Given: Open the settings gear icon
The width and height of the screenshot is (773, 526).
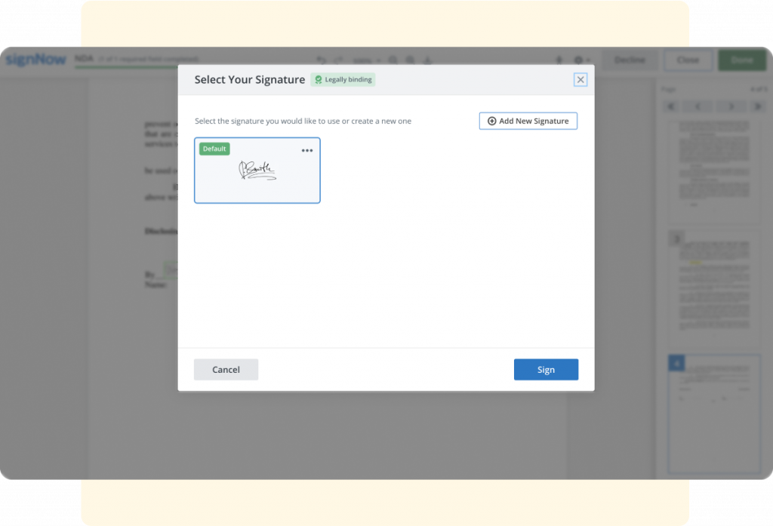Looking at the screenshot, I should click(579, 60).
